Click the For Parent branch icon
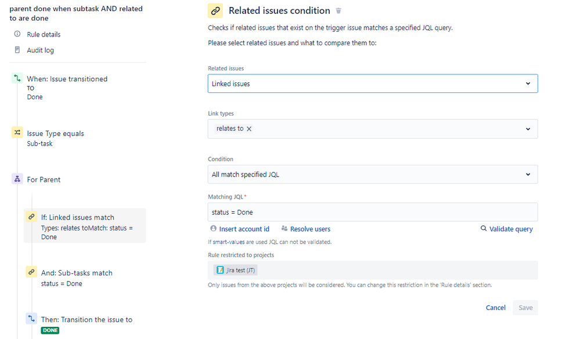This screenshot has width=580, height=339. click(17, 179)
